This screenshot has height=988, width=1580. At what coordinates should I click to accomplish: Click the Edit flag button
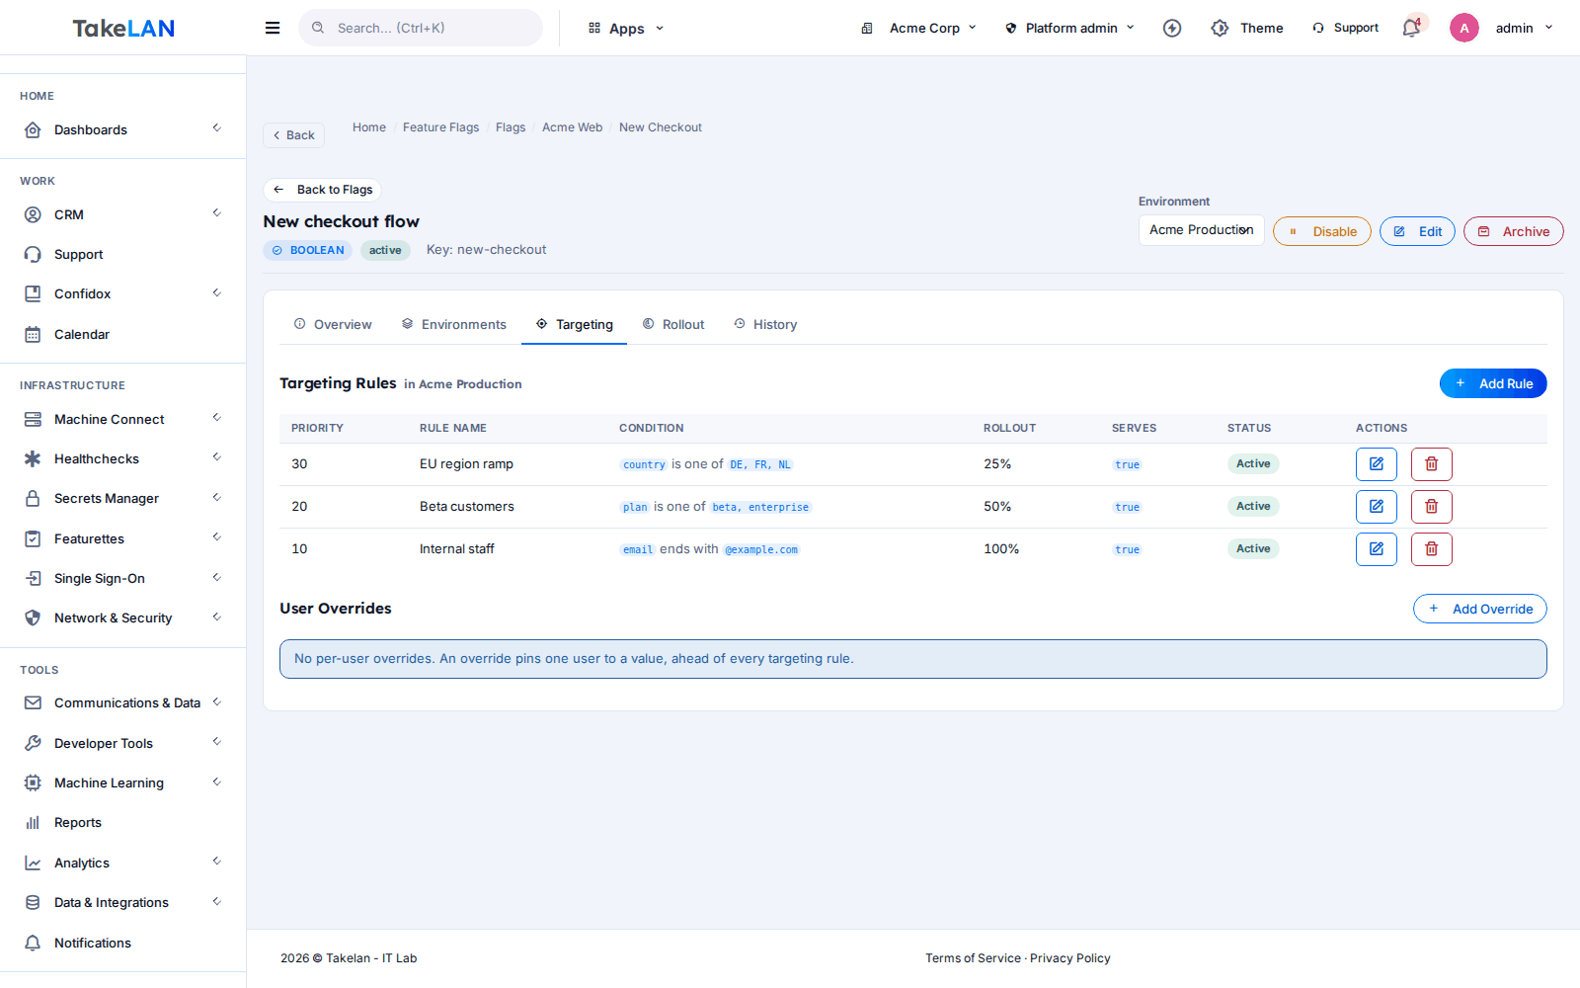click(x=1417, y=231)
